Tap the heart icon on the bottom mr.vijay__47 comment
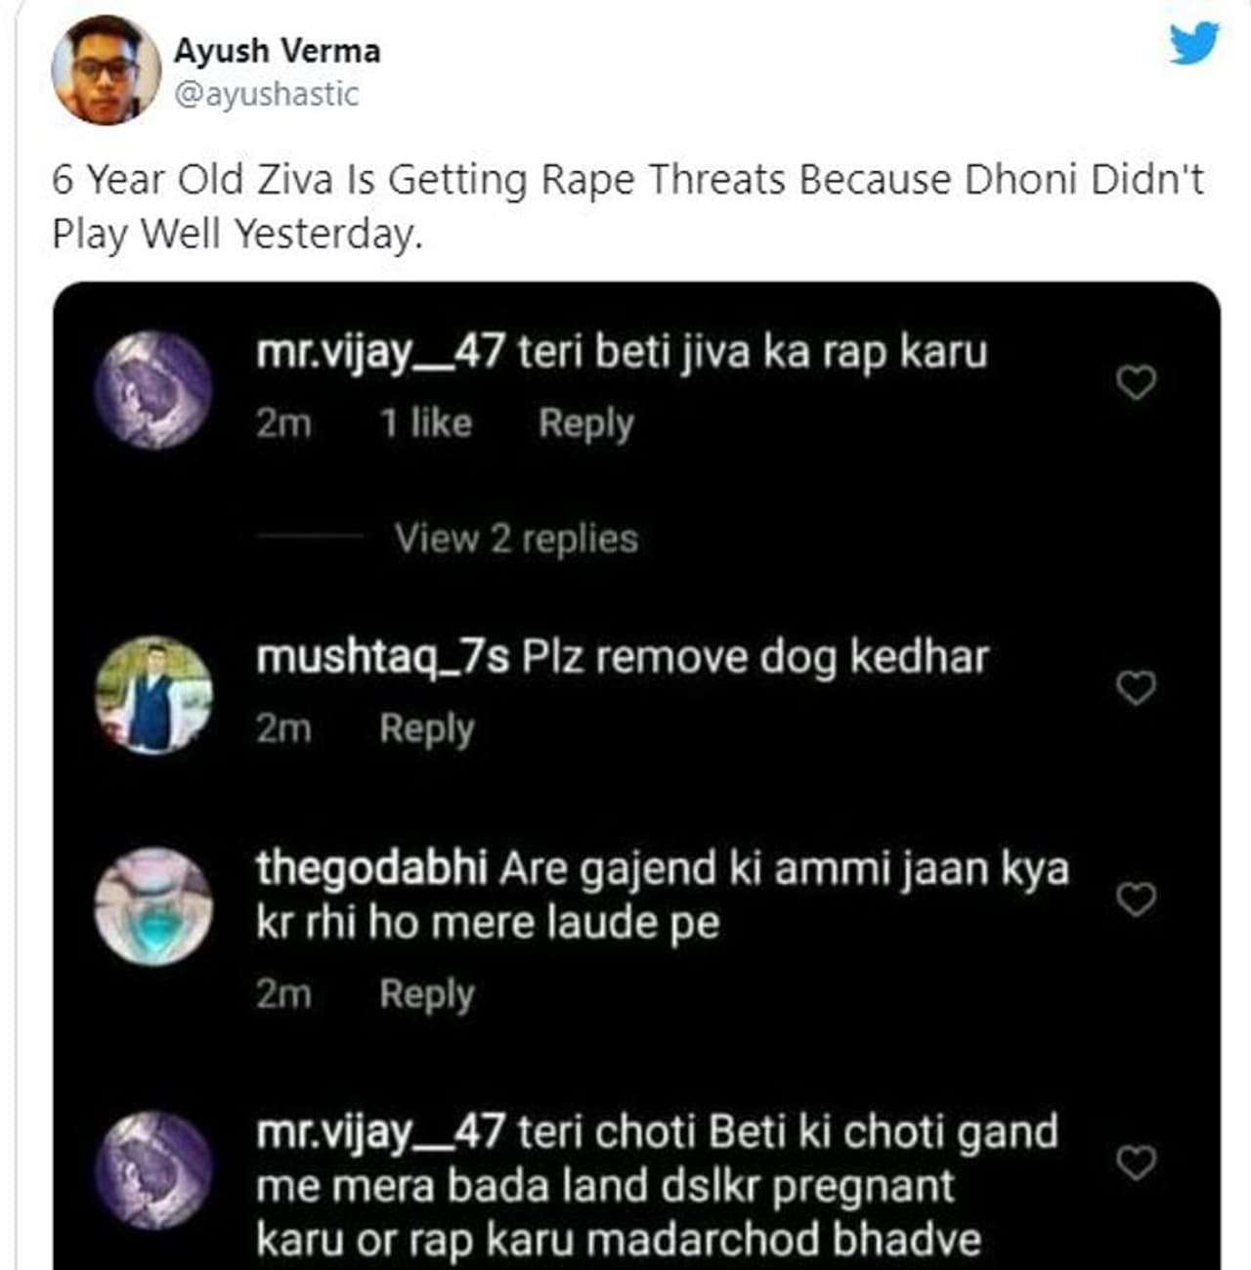This screenshot has width=1251, height=1270. [x=1136, y=1163]
